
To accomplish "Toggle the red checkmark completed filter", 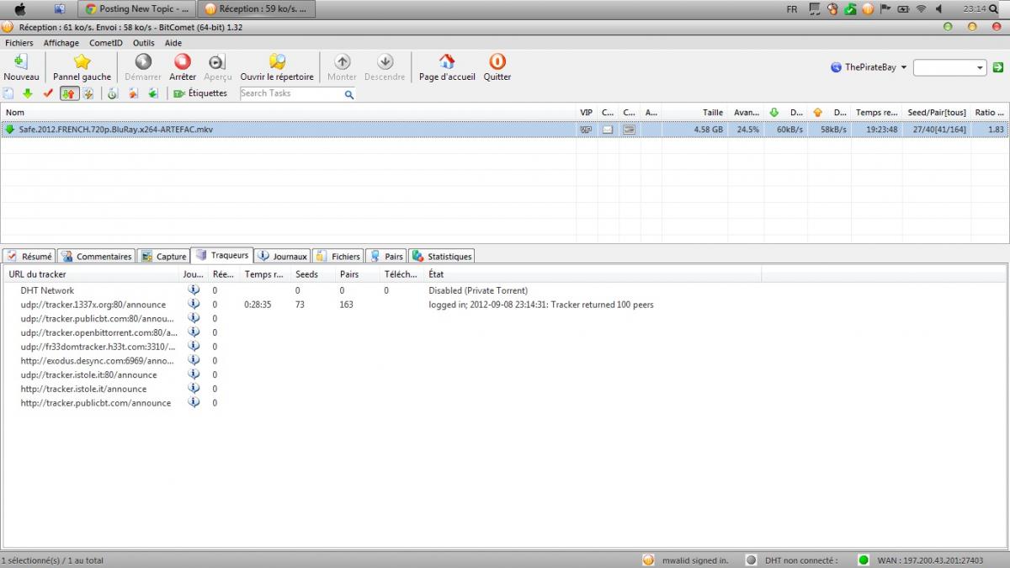I will pyautogui.click(x=48, y=93).
